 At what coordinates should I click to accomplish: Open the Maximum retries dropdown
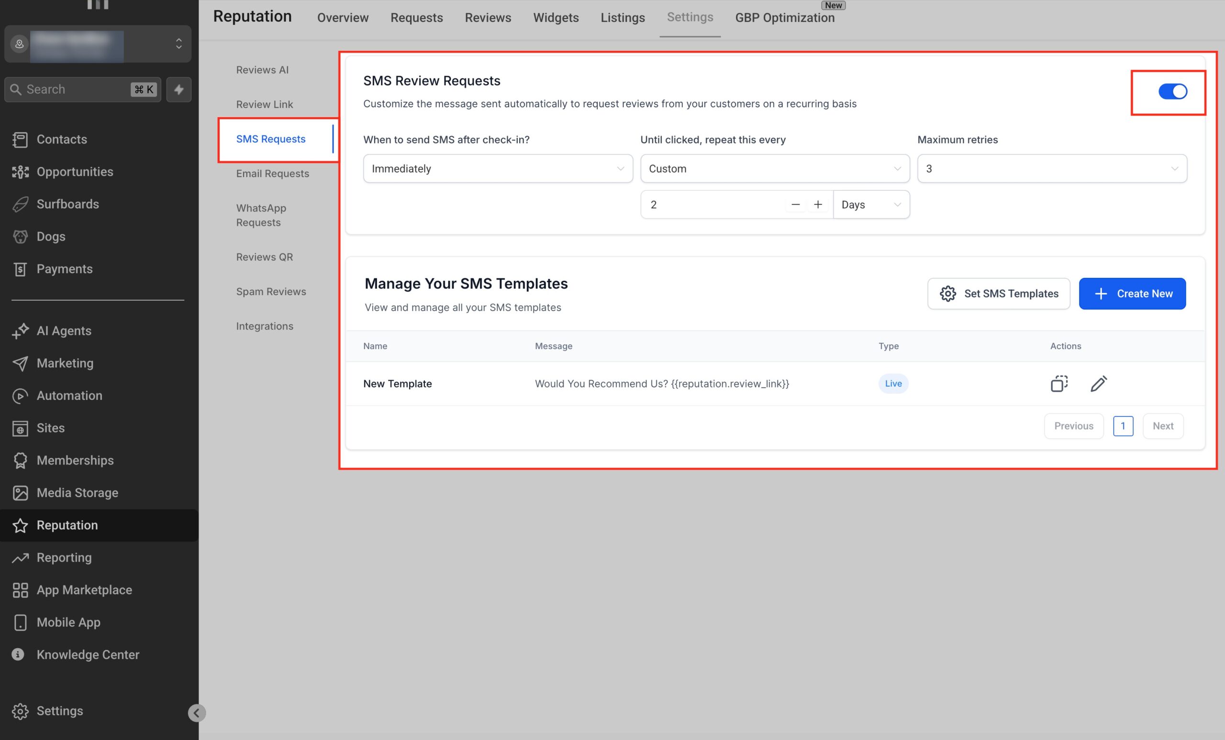(x=1051, y=169)
